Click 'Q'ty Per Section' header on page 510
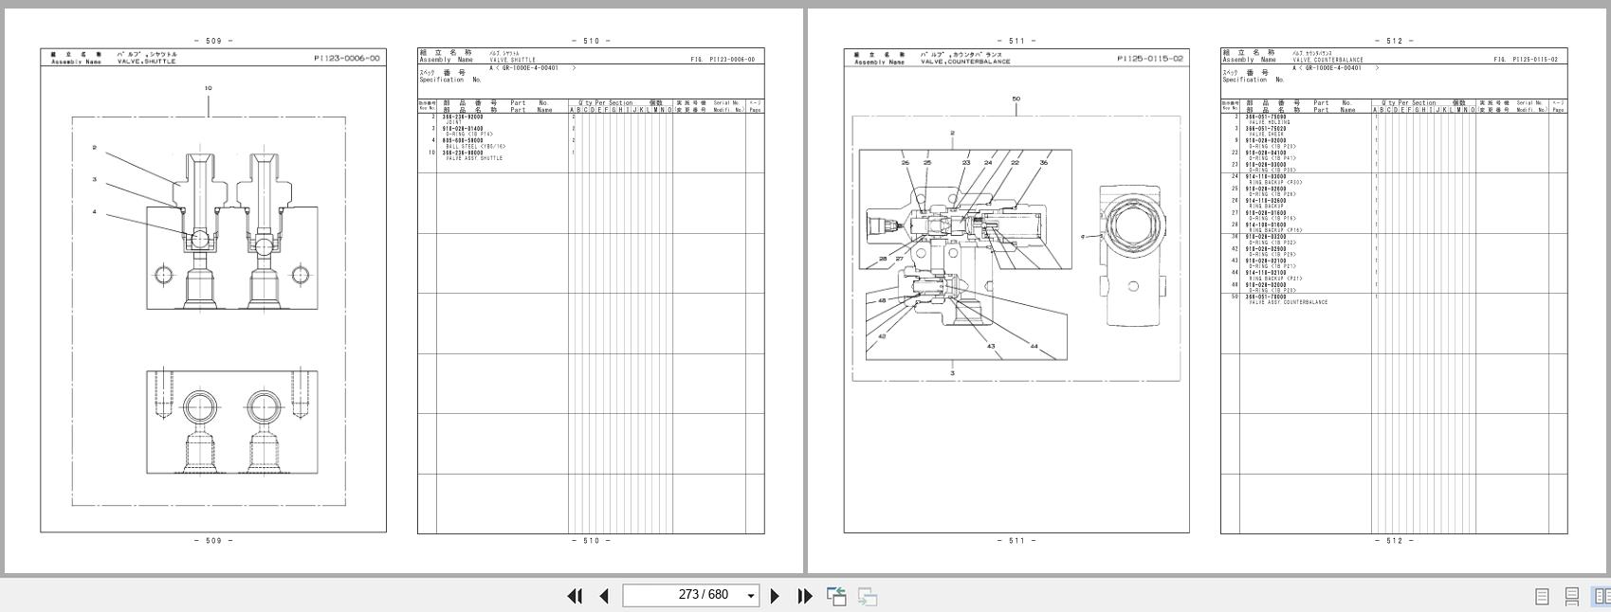The height and width of the screenshot is (612, 1611). 608,103
